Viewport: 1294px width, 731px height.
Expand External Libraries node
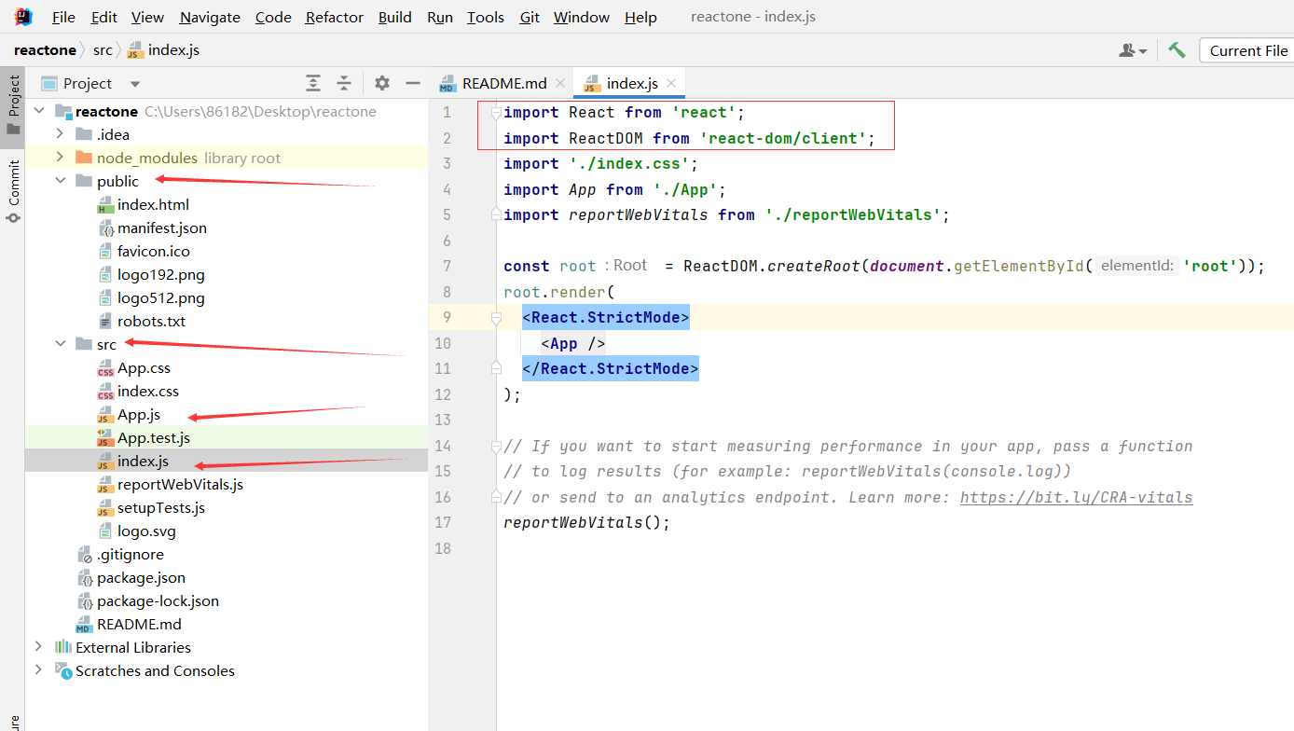point(38,647)
